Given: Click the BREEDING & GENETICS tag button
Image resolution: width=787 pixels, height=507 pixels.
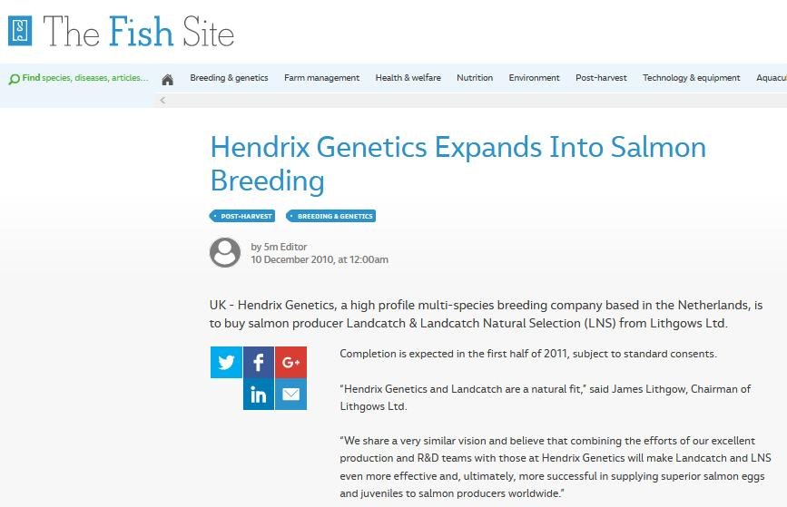Looking at the screenshot, I should coord(331,216).
